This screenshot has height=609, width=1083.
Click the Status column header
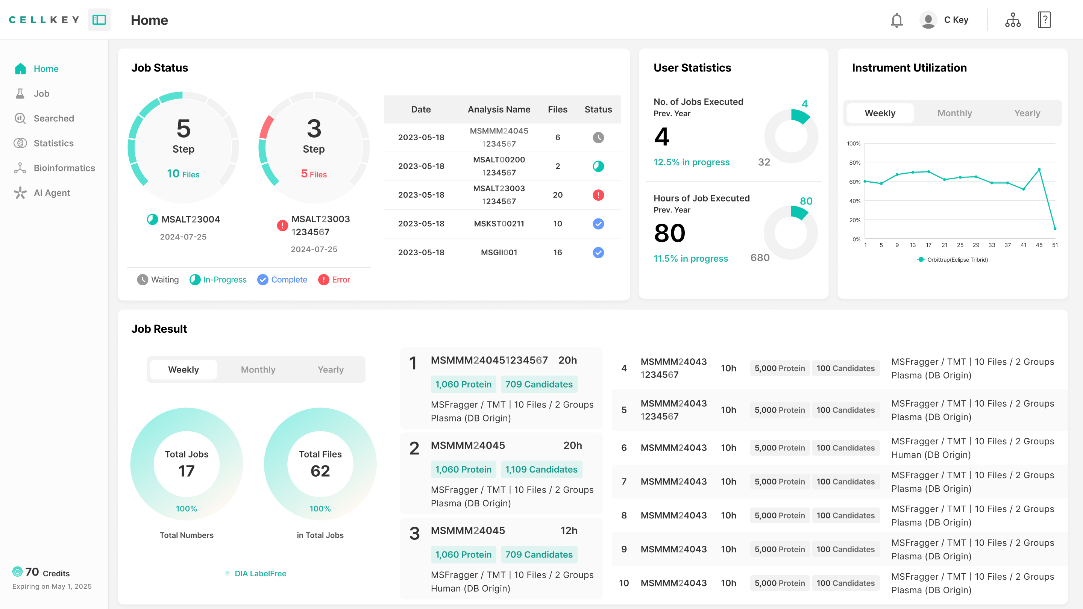[598, 109]
